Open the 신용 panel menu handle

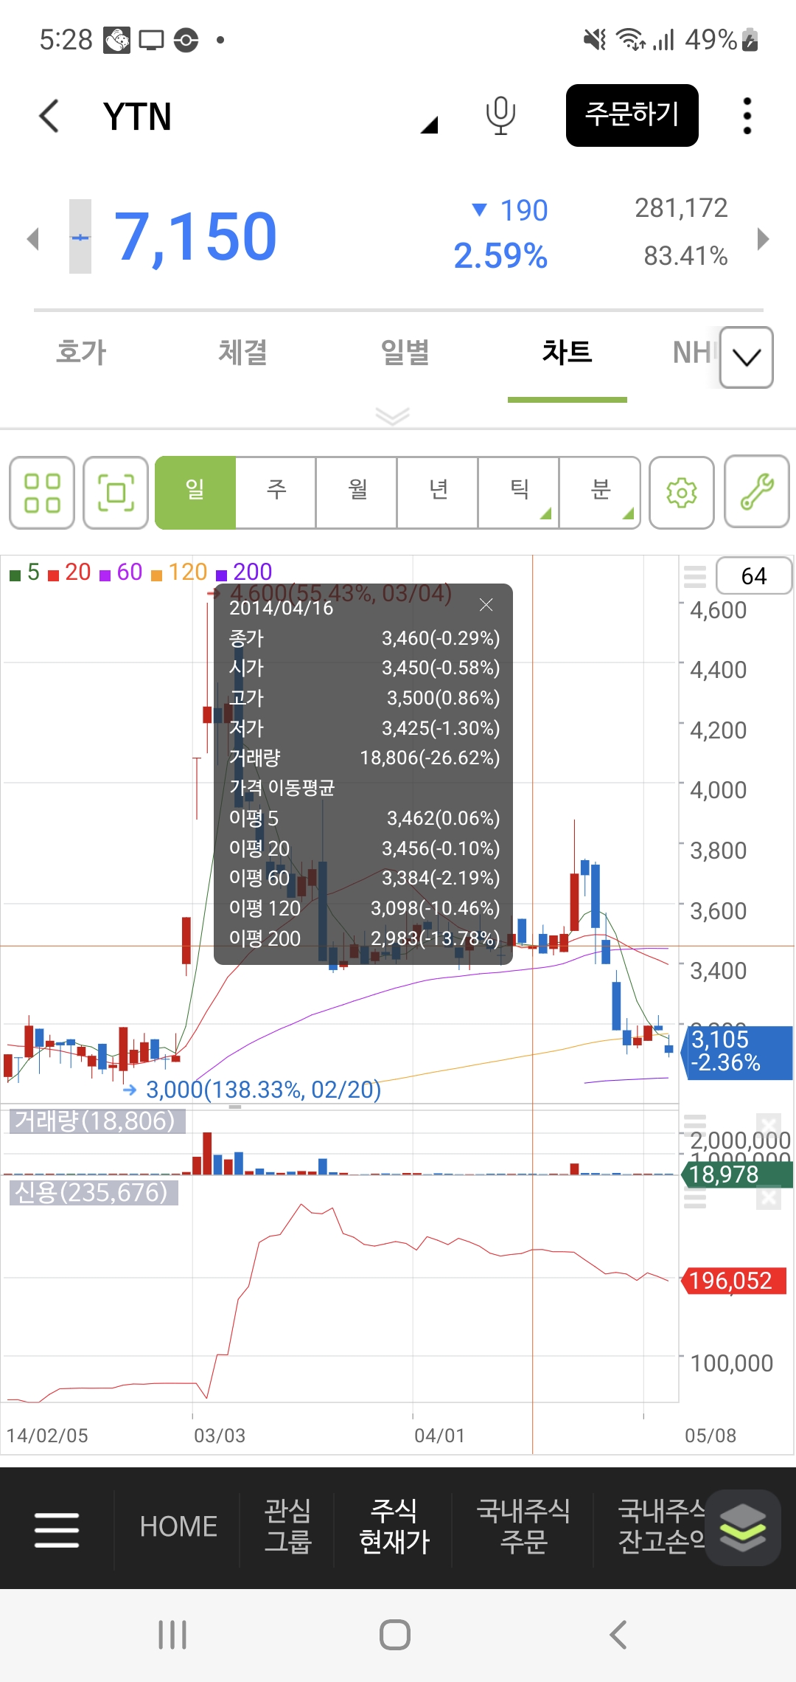pos(695,1198)
